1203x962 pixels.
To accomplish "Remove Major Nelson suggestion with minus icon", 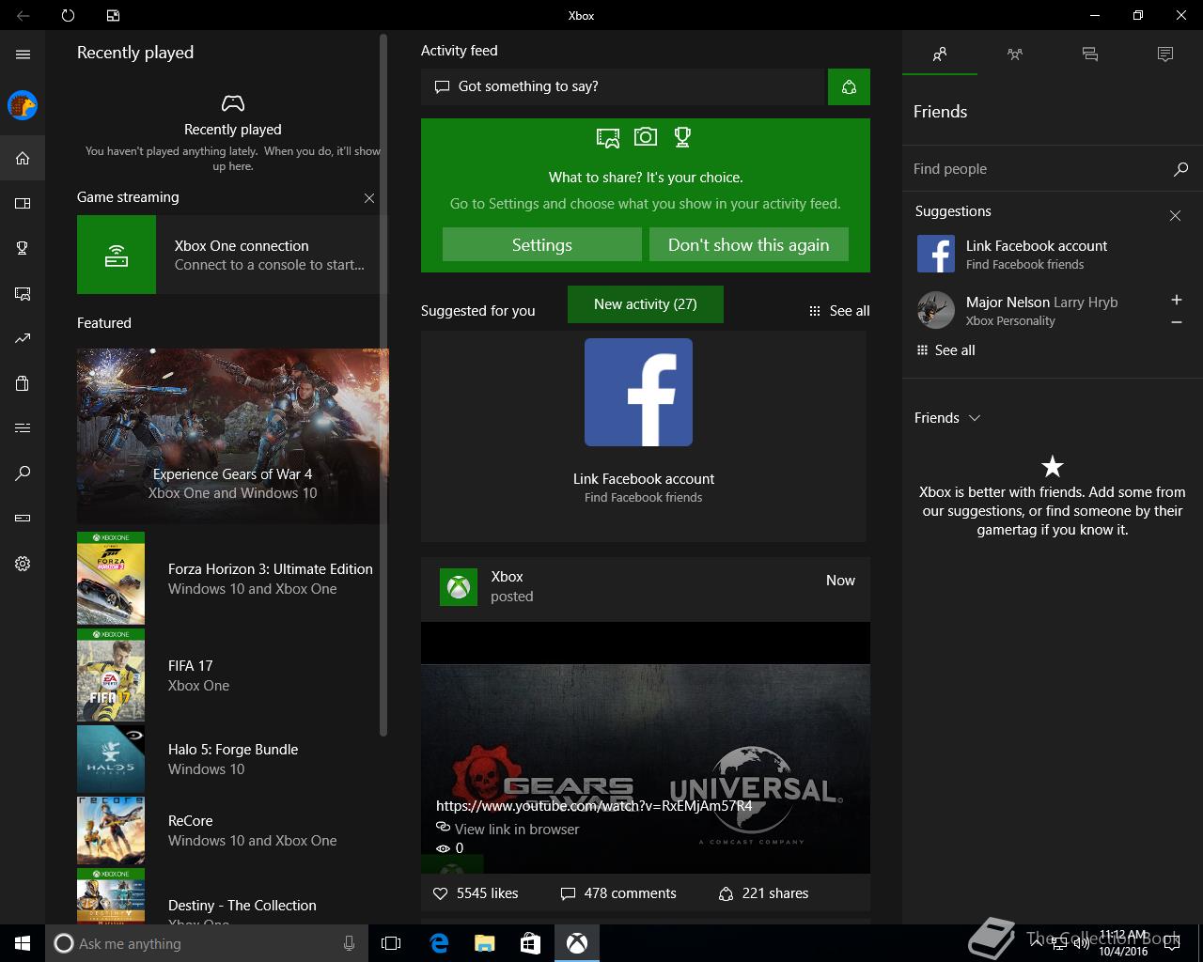I will click(1177, 322).
